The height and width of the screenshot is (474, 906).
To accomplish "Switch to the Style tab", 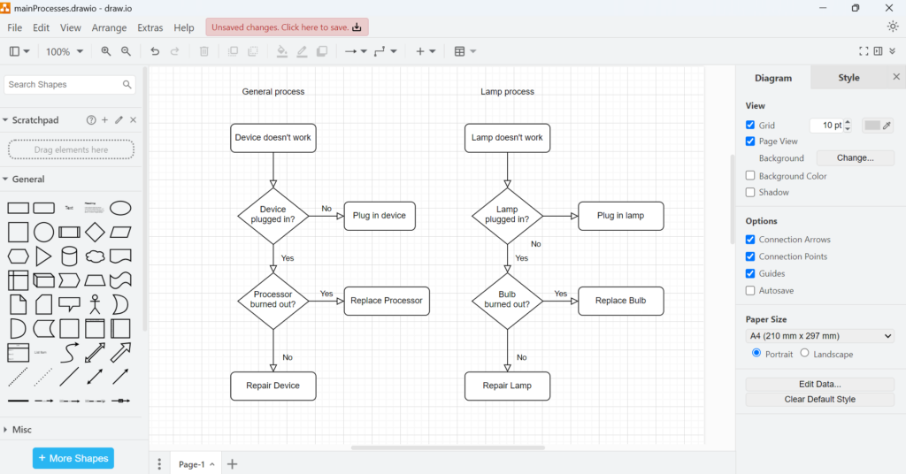I will (x=848, y=78).
